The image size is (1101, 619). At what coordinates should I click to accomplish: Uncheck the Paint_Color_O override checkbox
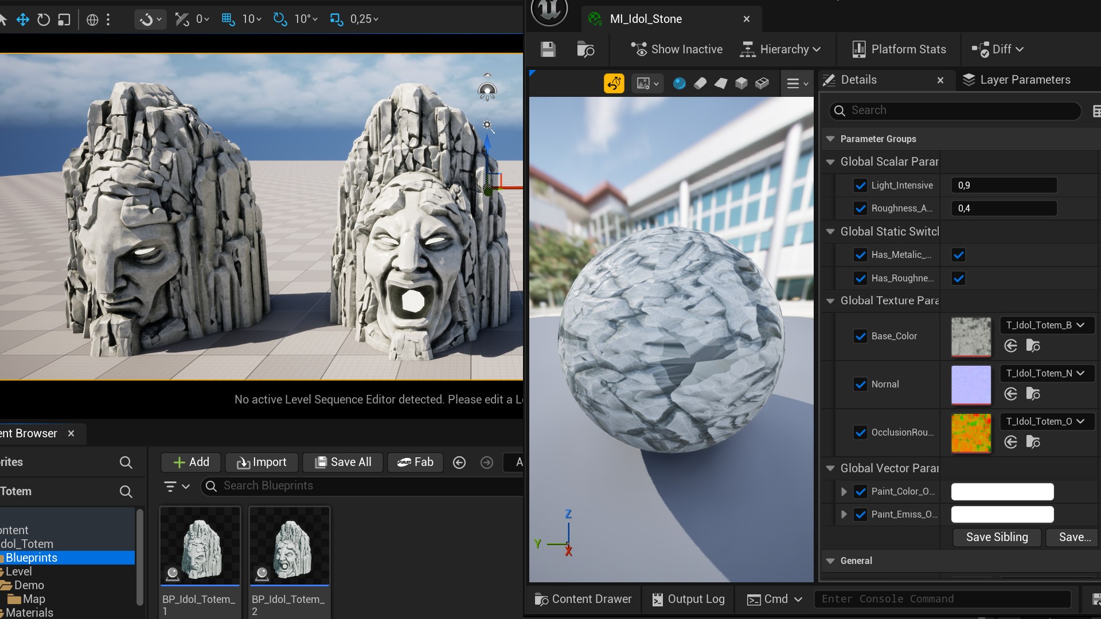pyautogui.click(x=860, y=491)
